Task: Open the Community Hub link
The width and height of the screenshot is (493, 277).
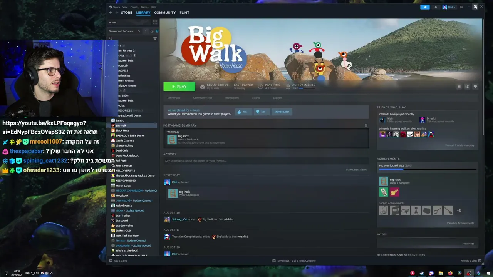Action: 203,98
